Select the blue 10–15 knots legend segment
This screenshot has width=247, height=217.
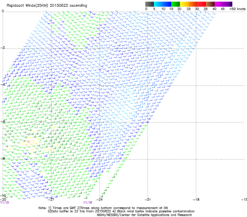click(167, 4)
